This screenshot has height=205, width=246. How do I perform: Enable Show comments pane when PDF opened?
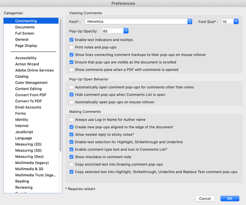(x=71, y=69)
